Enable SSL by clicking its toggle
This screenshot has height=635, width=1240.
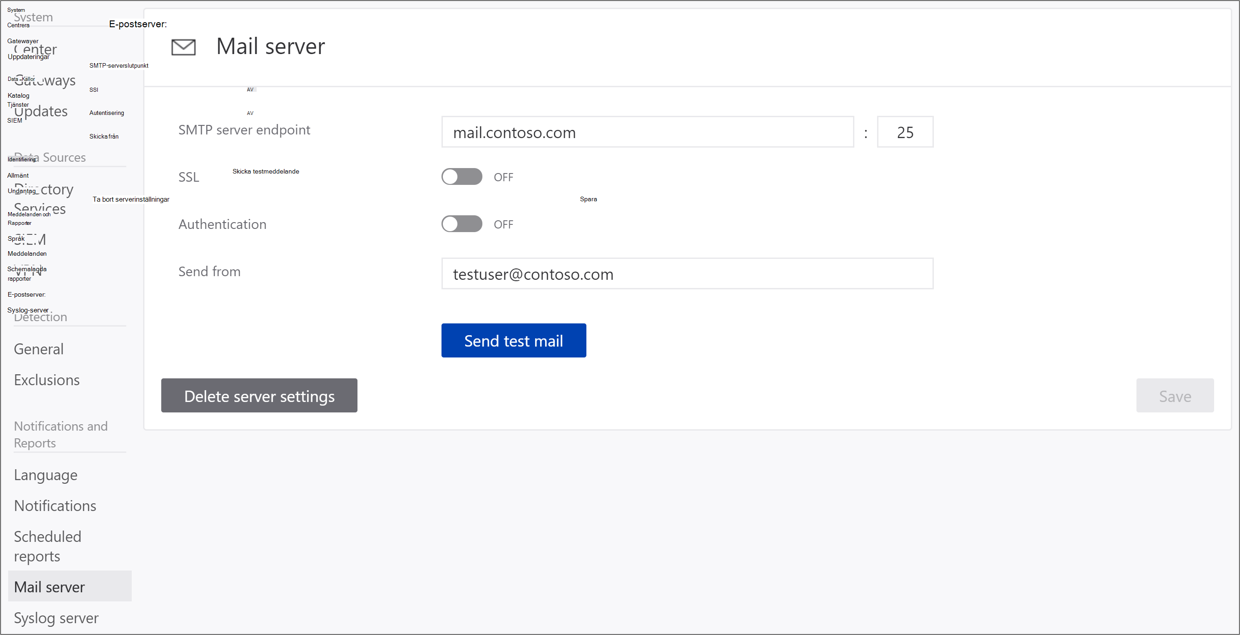461,178
